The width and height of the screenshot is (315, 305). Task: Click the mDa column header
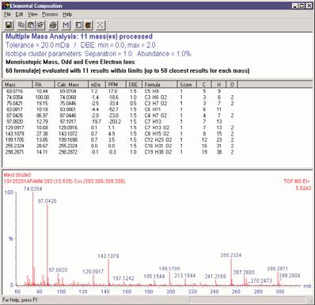[97, 85]
